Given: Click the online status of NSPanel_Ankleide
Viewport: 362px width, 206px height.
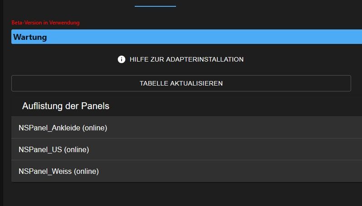Looking at the screenshot, I should point(95,128).
